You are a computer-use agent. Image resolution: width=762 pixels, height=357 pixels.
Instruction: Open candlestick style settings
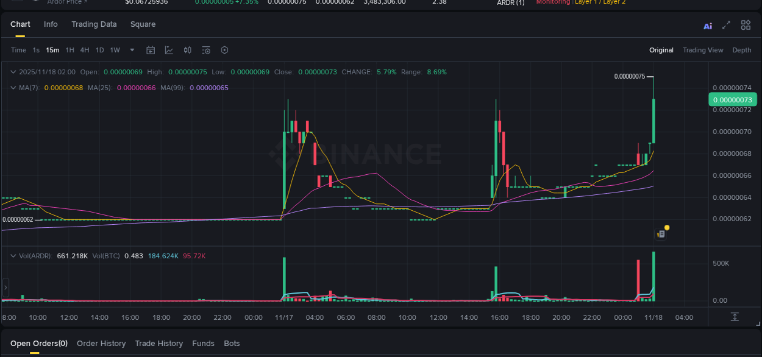coord(187,50)
